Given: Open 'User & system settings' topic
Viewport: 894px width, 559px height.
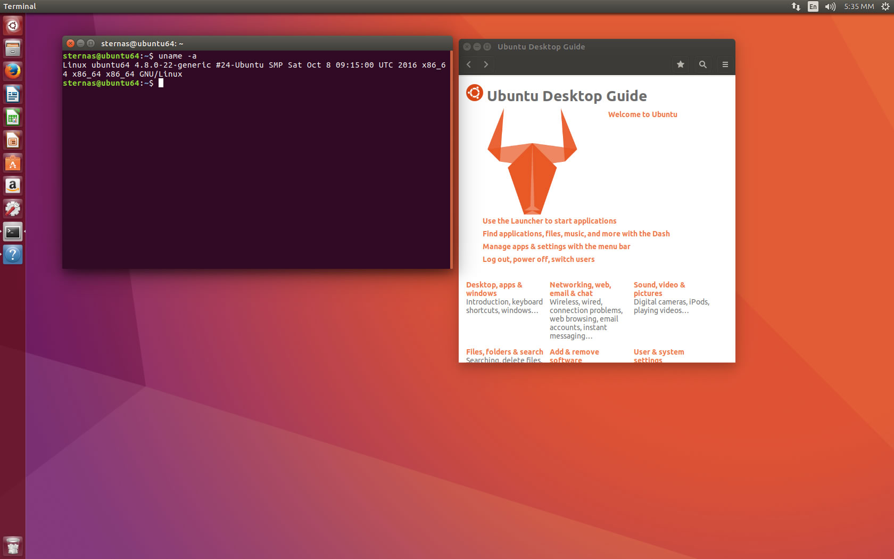Looking at the screenshot, I should pos(659,356).
